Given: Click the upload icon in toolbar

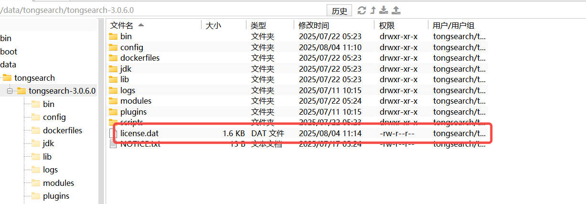Looking at the screenshot, I should click(x=396, y=10).
